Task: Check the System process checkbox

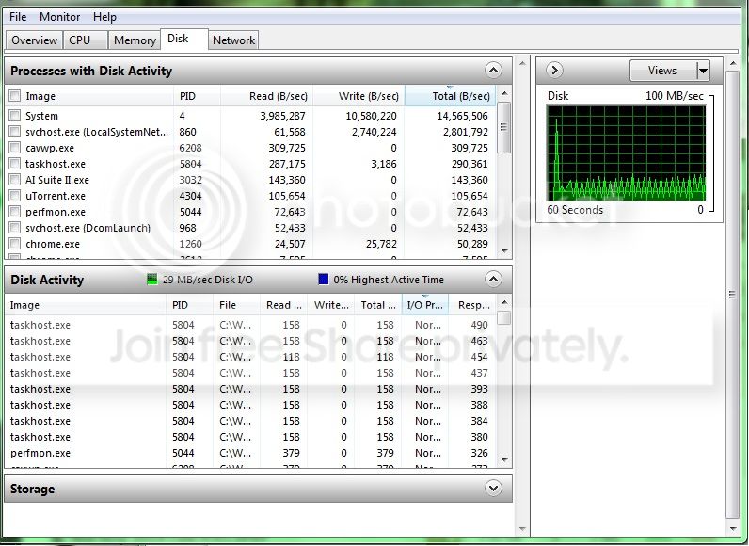Action: pyautogui.click(x=15, y=116)
